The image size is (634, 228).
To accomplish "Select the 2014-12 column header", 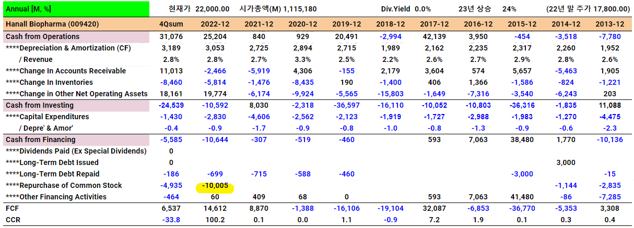I will [x=566, y=24].
